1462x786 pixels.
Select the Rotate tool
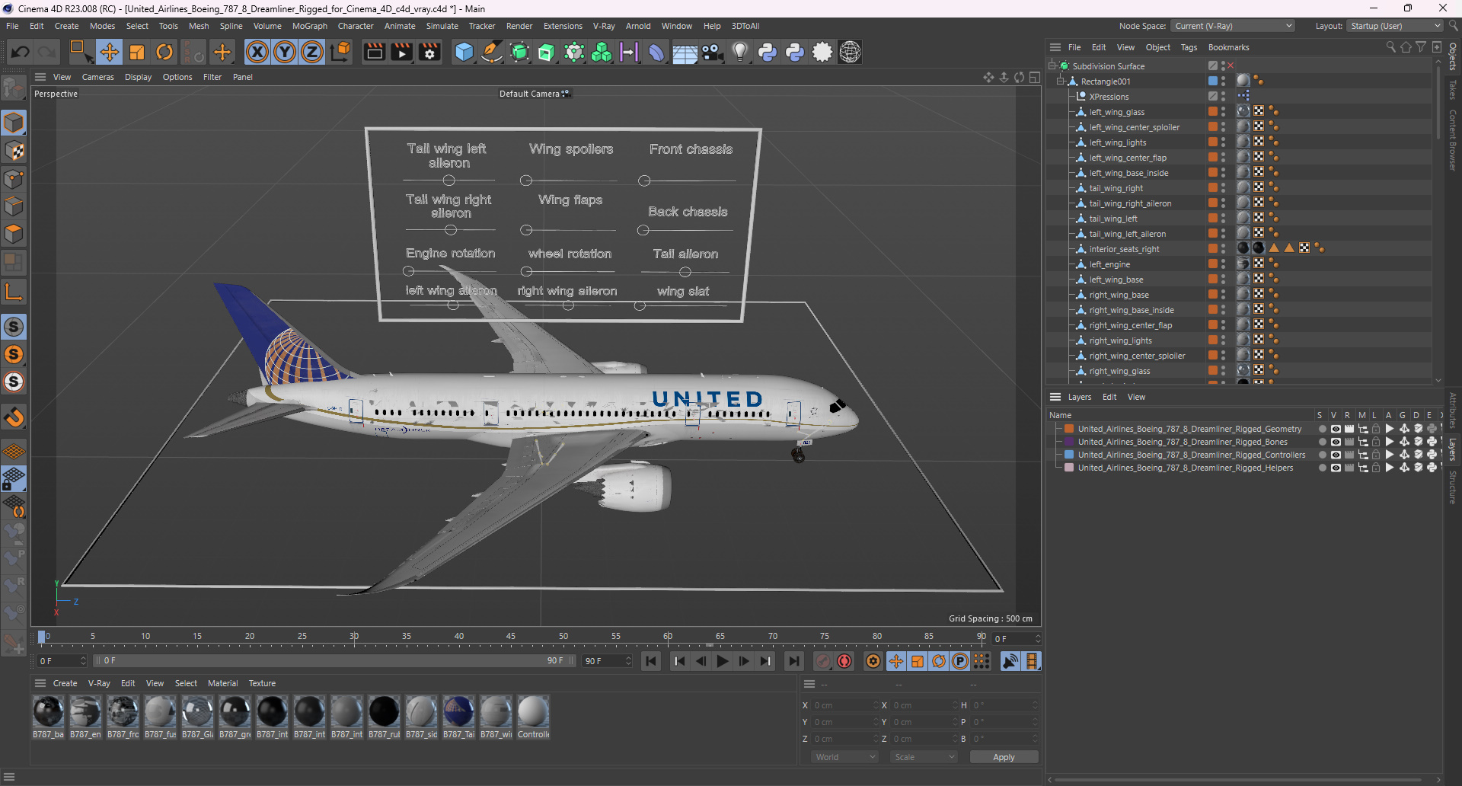pos(164,52)
